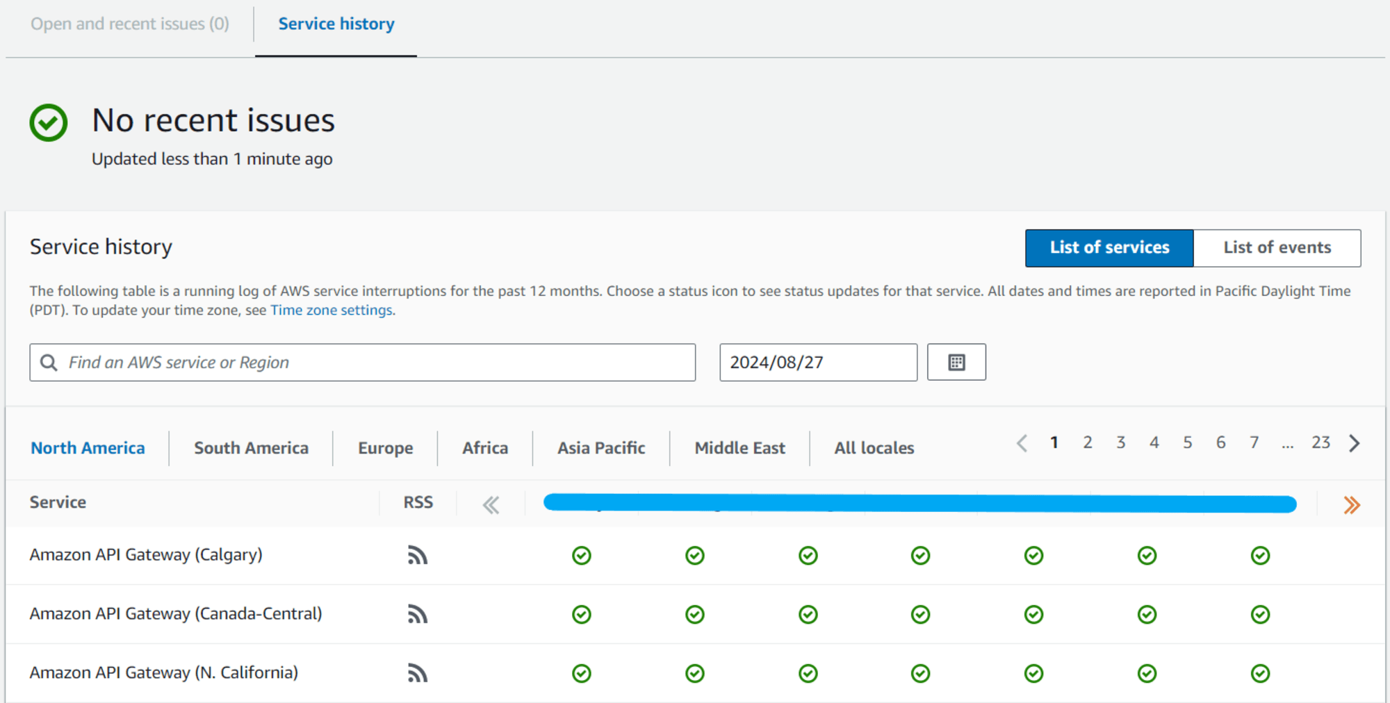This screenshot has height=703, width=1390.
Task: Click sixth status icon in Calgary row
Action: (1147, 556)
